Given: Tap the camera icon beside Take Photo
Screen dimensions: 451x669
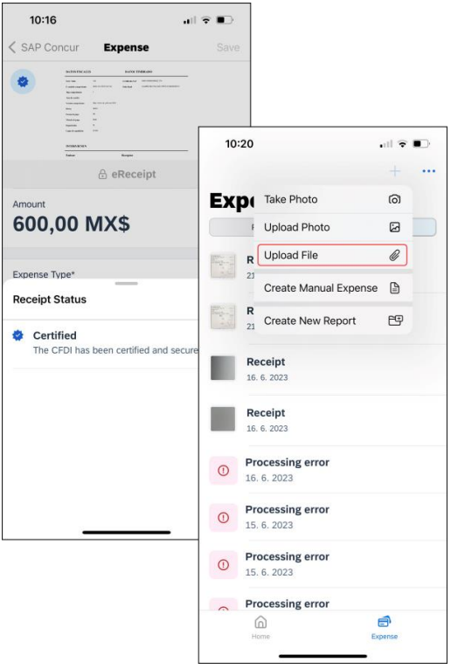Looking at the screenshot, I should pos(395,199).
